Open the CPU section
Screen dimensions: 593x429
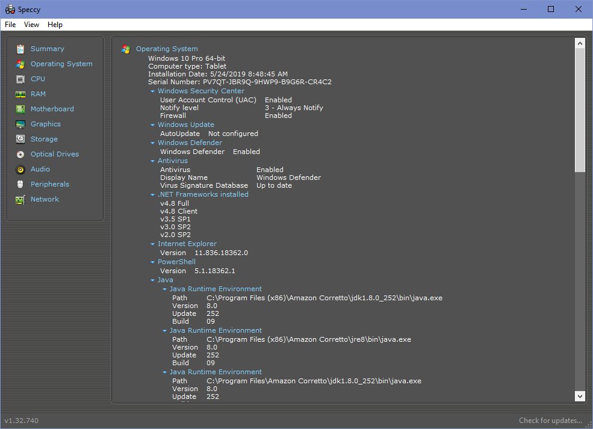[38, 79]
